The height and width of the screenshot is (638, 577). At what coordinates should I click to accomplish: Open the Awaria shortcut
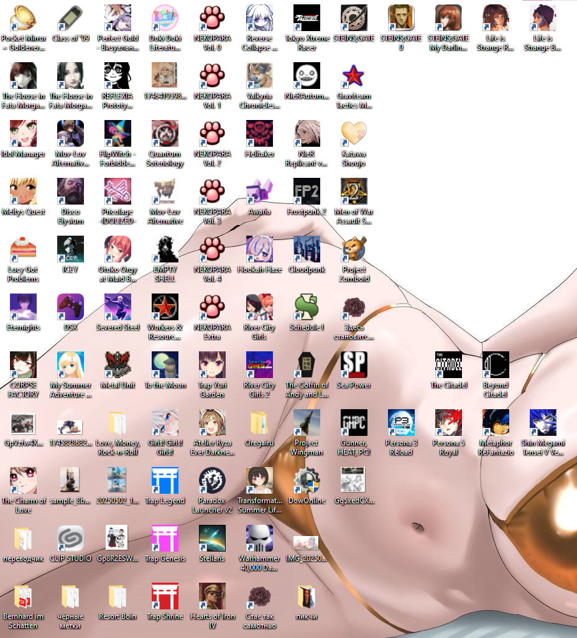click(x=259, y=192)
